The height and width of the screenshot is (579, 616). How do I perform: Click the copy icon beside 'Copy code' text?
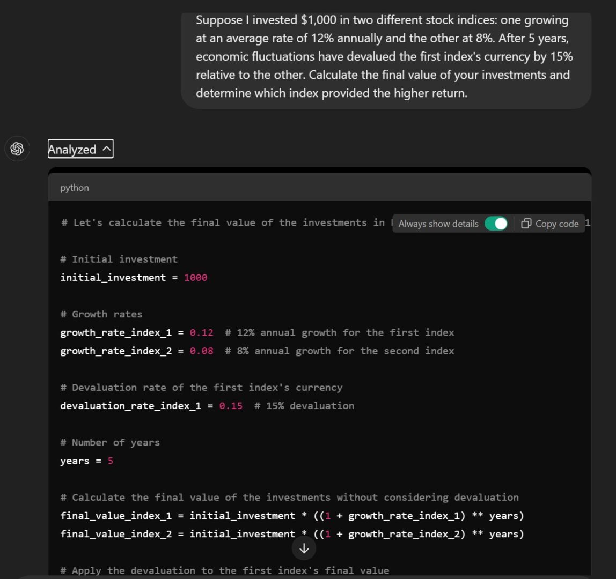pyautogui.click(x=527, y=224)
